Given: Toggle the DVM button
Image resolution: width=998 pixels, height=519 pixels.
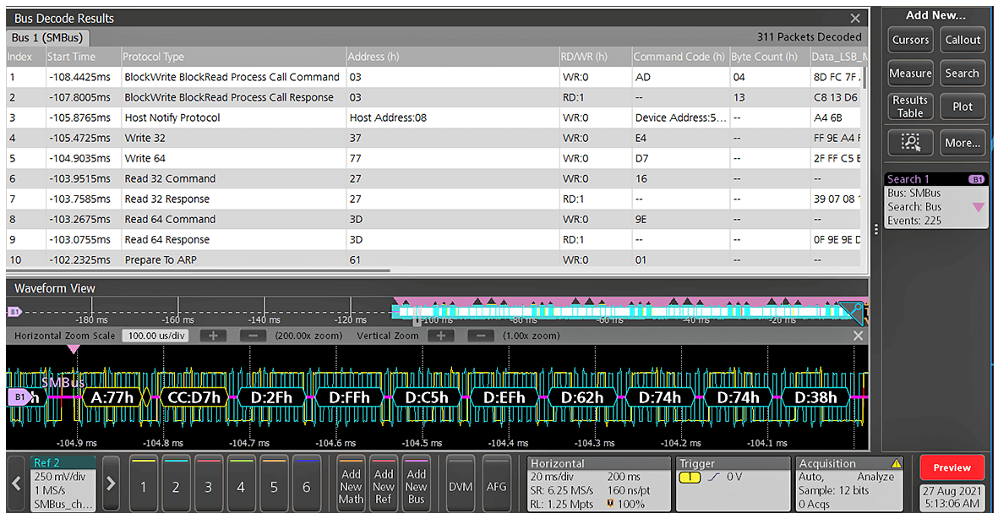Looking at the screenshot, I should point(461,483).
